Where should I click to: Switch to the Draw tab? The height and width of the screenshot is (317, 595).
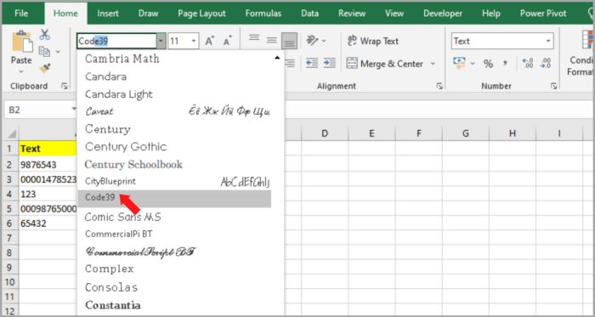point(149,14)
